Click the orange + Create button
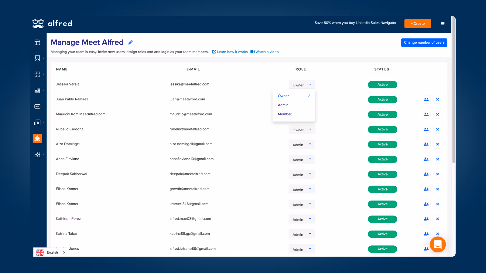The width and height of the screenshot is (486, 273). 418,23
